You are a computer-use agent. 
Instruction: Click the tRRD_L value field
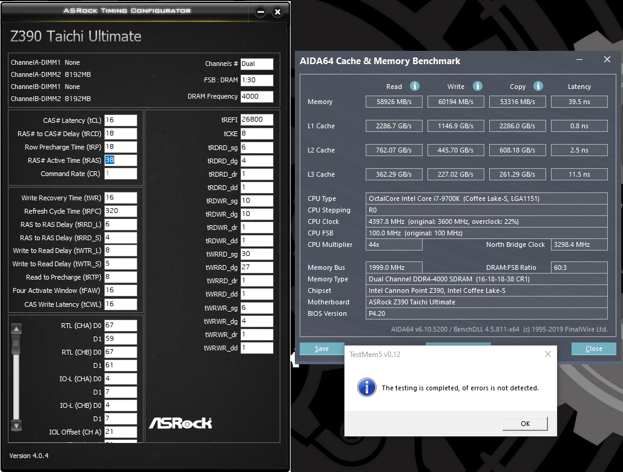click(121, 225)
